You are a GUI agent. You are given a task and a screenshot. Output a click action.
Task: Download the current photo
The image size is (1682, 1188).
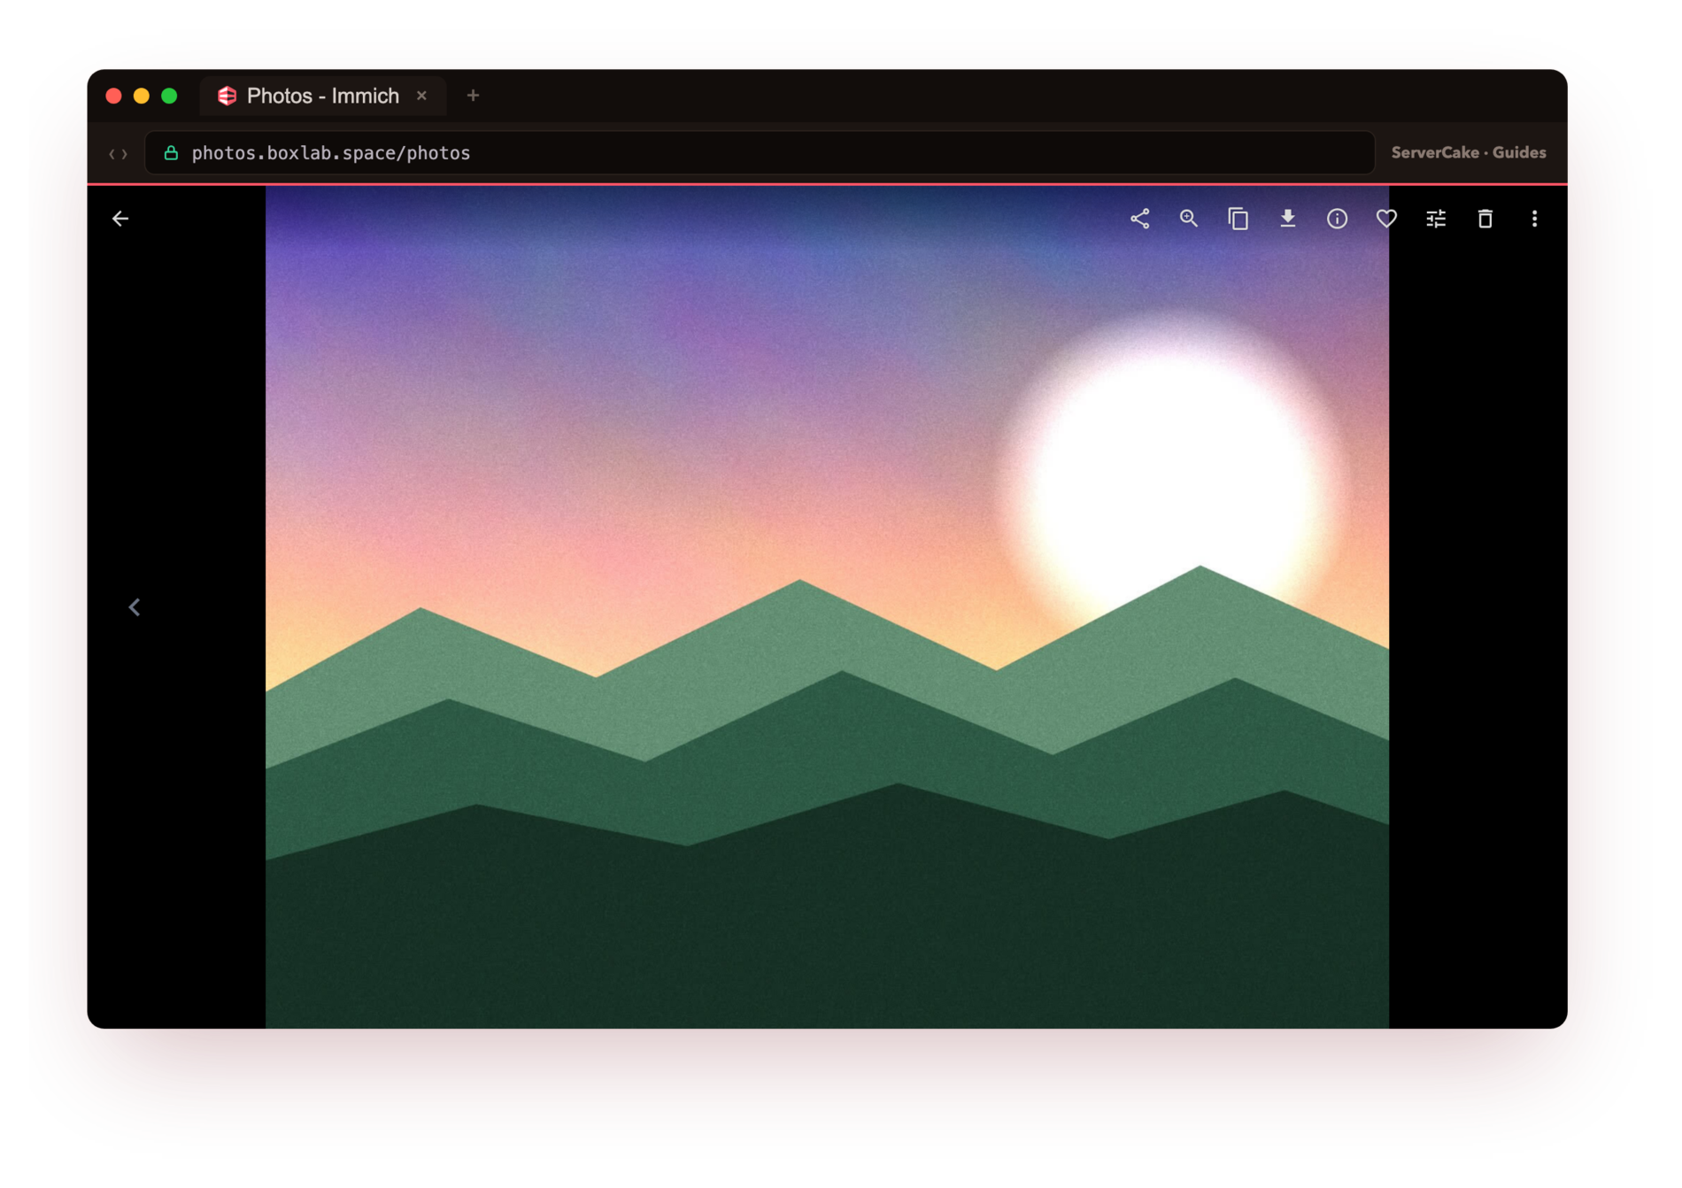pyautogui.click(x=1288, y=219)
